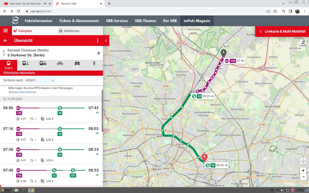Click the 3,00 € fare in 07:36 connection
This screenshot has height=193, width=309.
click(49, 161)
